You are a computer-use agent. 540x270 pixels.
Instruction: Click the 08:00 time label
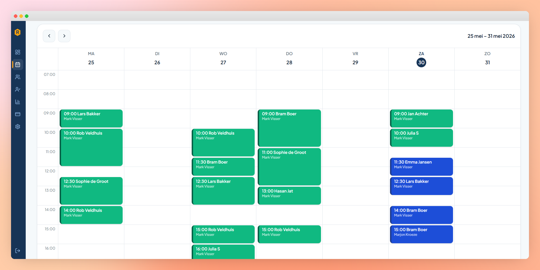click(x=49, y=94)
